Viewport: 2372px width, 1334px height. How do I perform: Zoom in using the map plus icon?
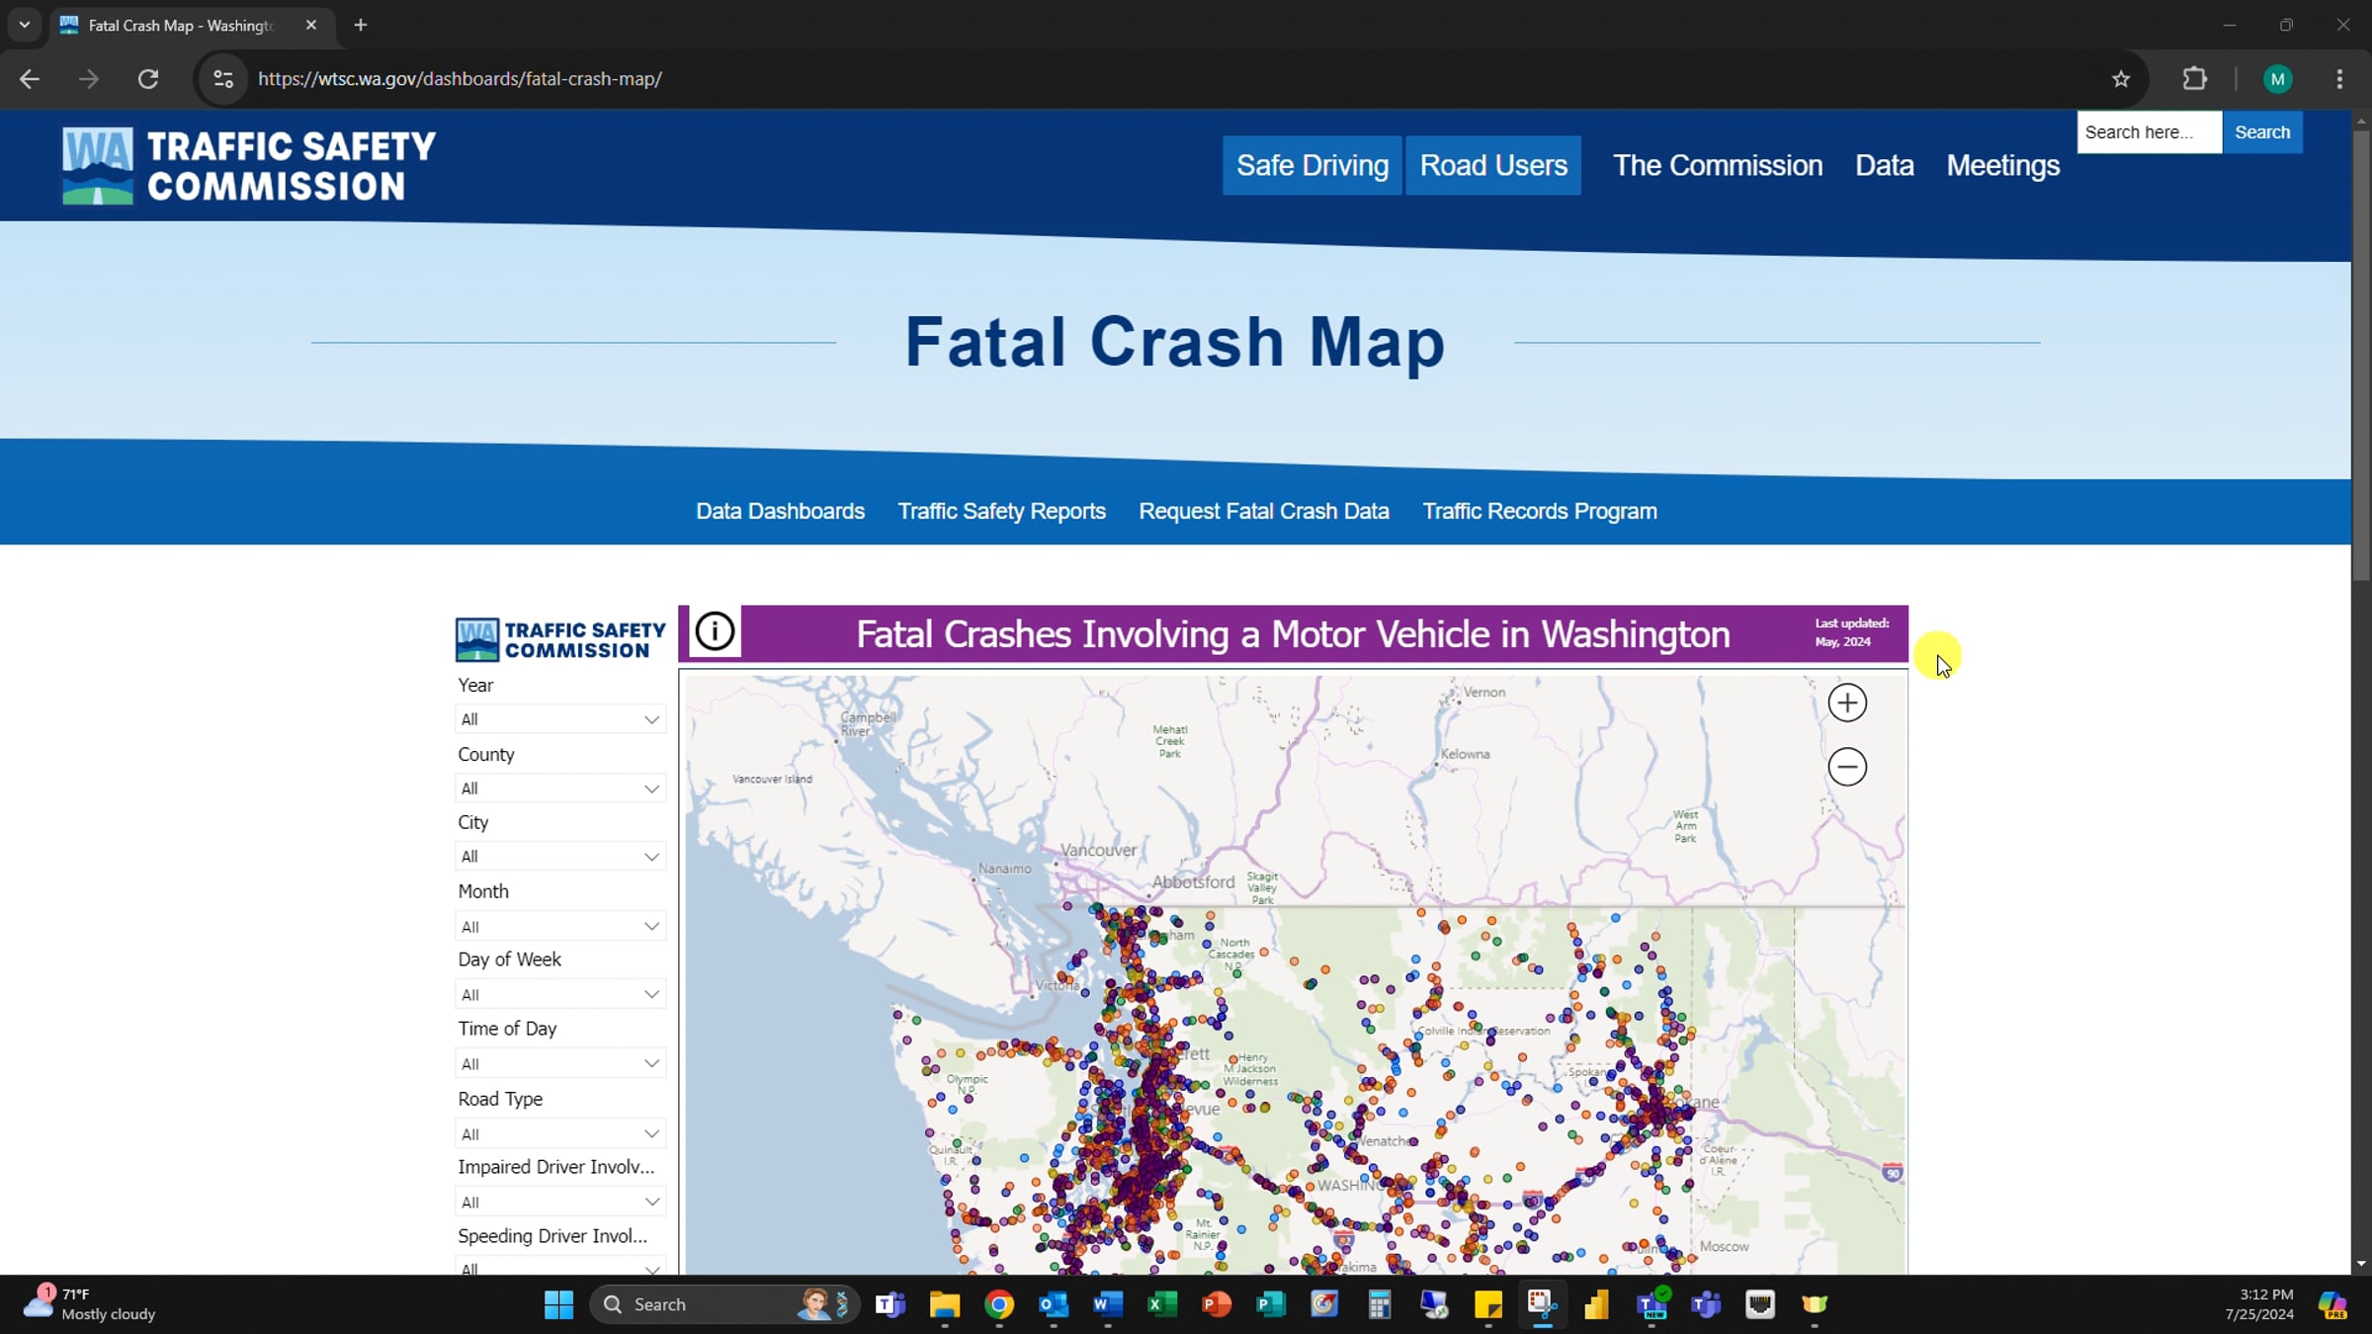(x=1846, y=704)
